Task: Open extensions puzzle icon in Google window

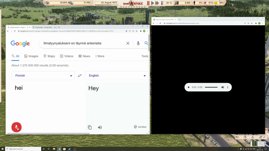Action: [x=140, y=31]
